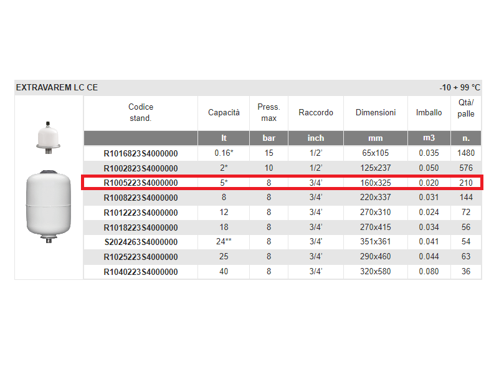
Task: Select product code S2024263S4000000
Action: (140, 242)
